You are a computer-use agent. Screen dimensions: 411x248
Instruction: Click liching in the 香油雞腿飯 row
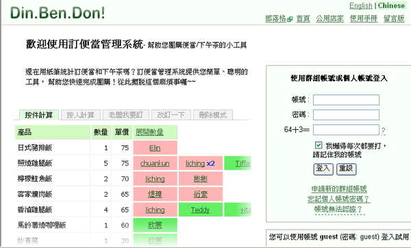(155, 210)
